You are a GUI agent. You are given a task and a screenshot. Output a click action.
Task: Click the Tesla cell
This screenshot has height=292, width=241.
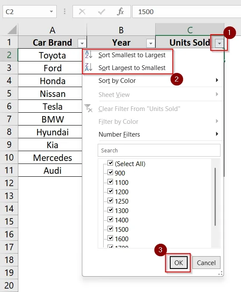(x=50, y=106)
